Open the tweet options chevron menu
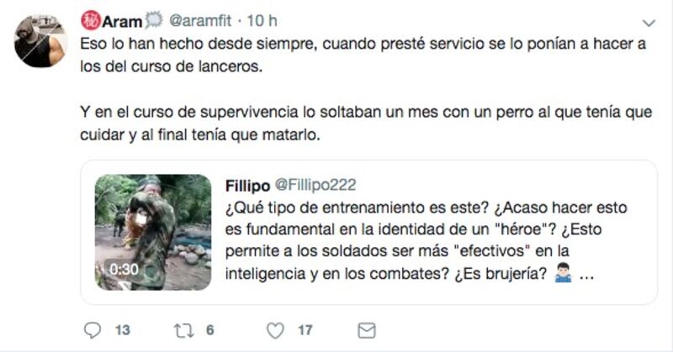 tap(649, 23)
